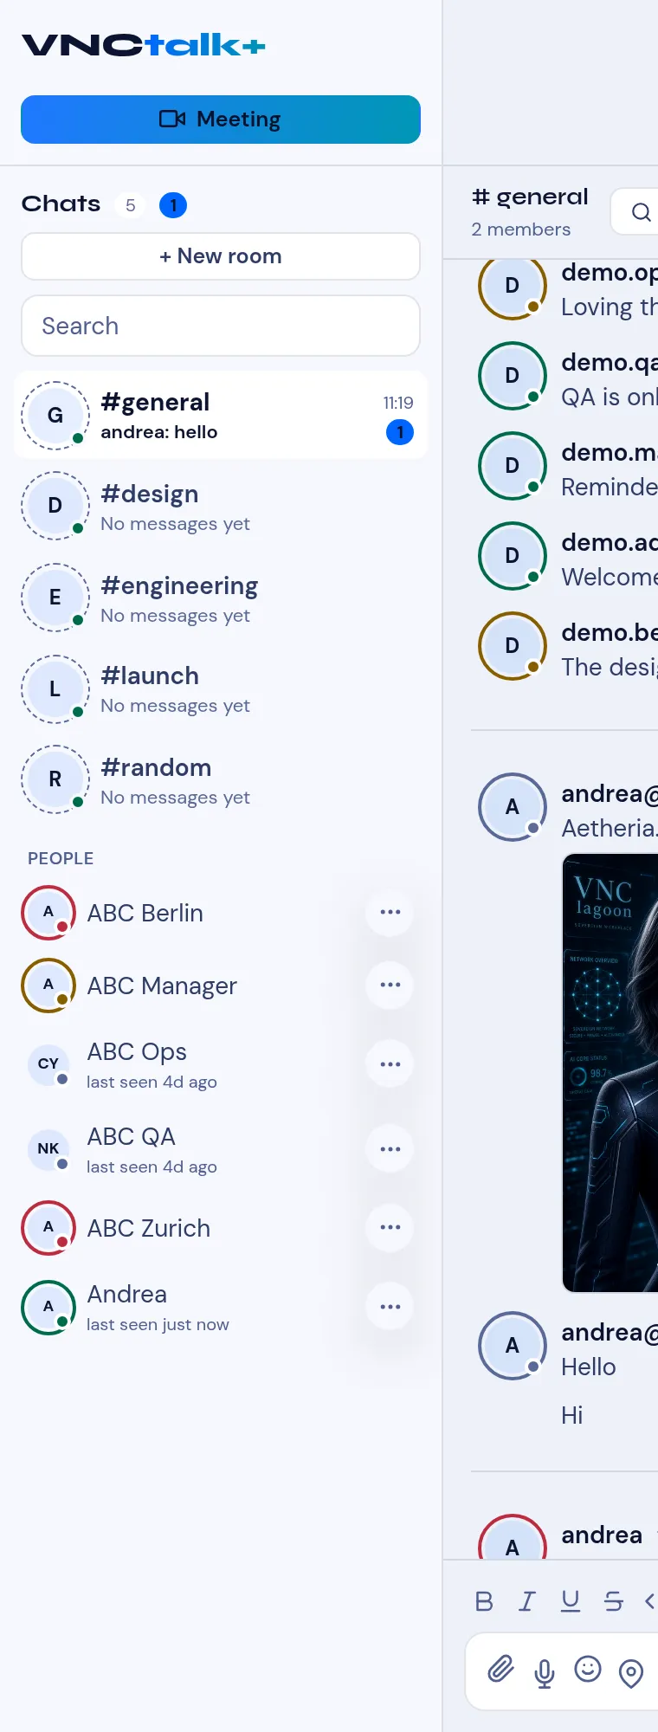Click the 11:19 timestamp on #general

pos(398,403)
